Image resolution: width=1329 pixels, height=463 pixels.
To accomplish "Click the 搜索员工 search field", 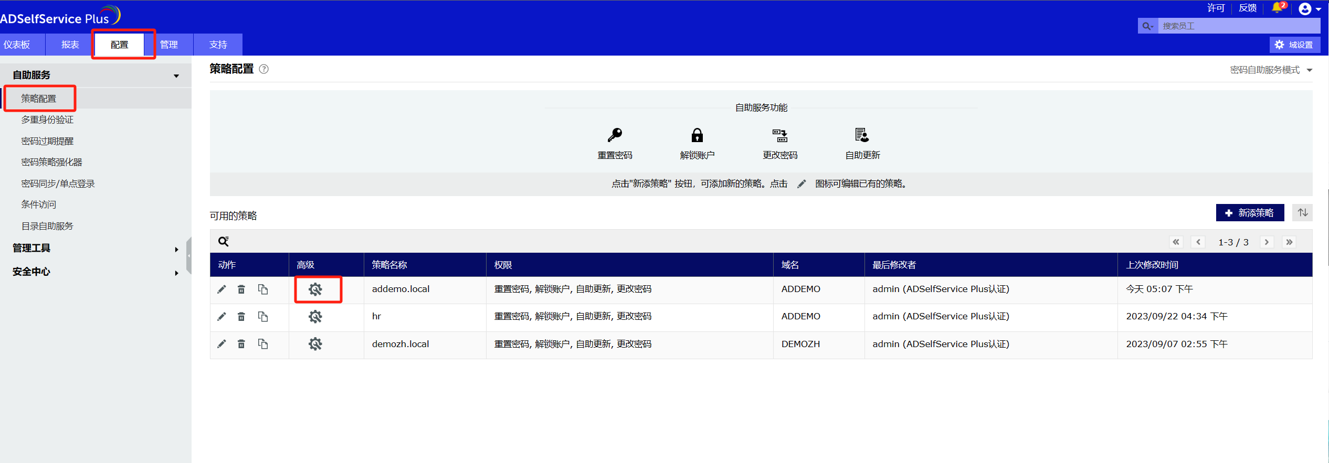I will coord(1239,26).
